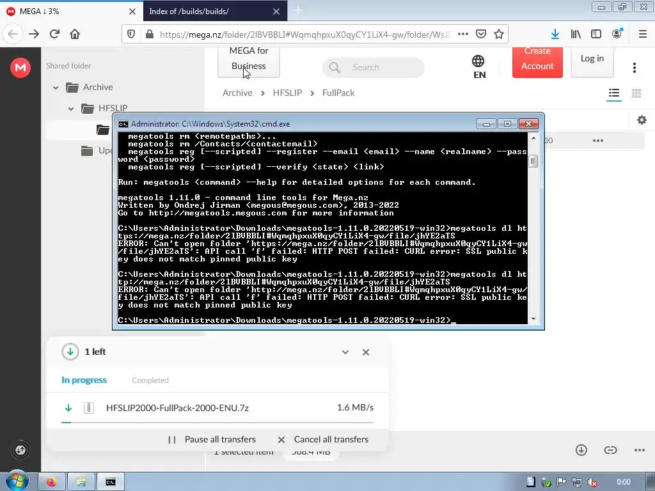655x491 pixels.
Task: Click HFSLIP in the breadcrumb path
Action: [287, 93]
